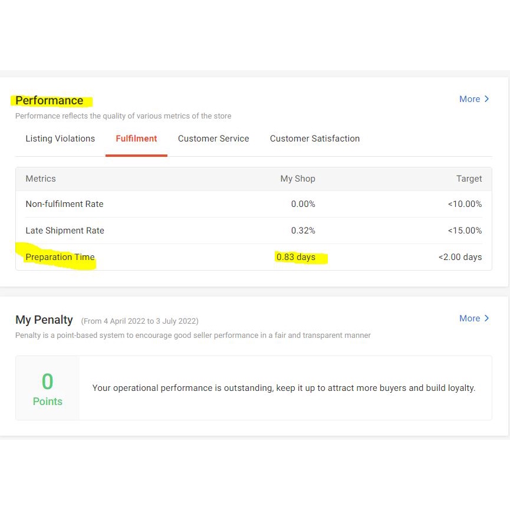Click chevron arrow beside My Penalty More

[487, 318]
